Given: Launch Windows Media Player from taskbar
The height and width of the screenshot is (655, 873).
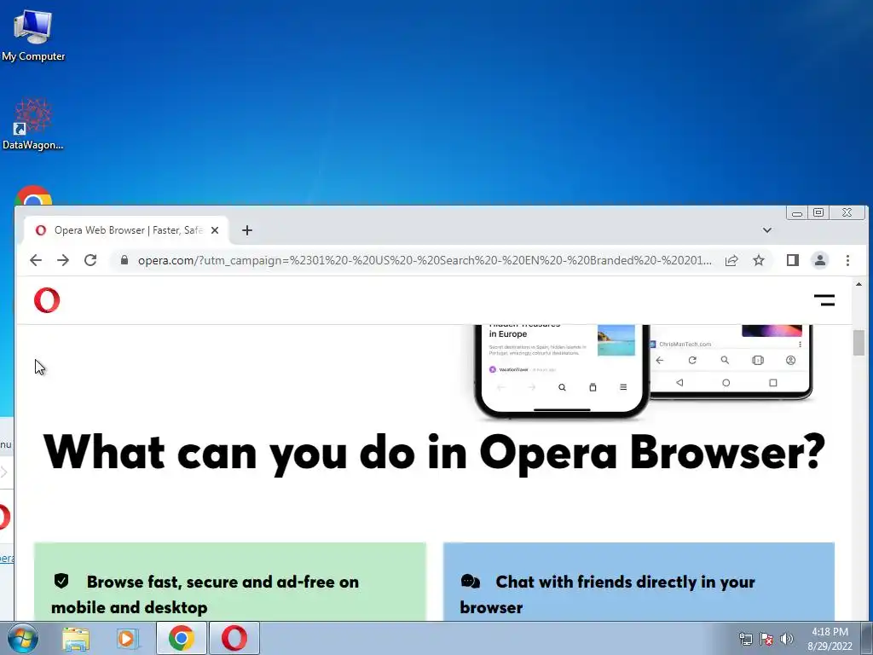Looking at the screenshot, I should tap(128, 638).
